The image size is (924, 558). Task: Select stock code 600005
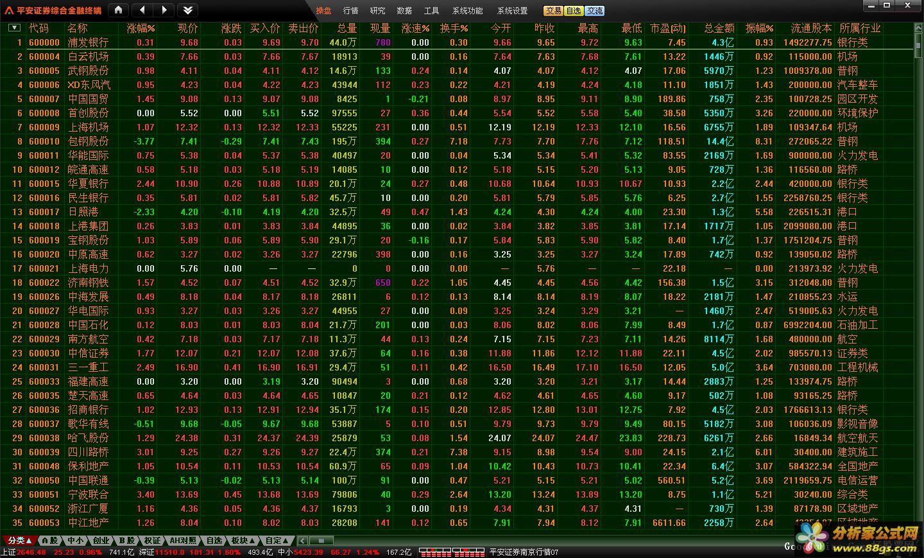tap(44, 71)
